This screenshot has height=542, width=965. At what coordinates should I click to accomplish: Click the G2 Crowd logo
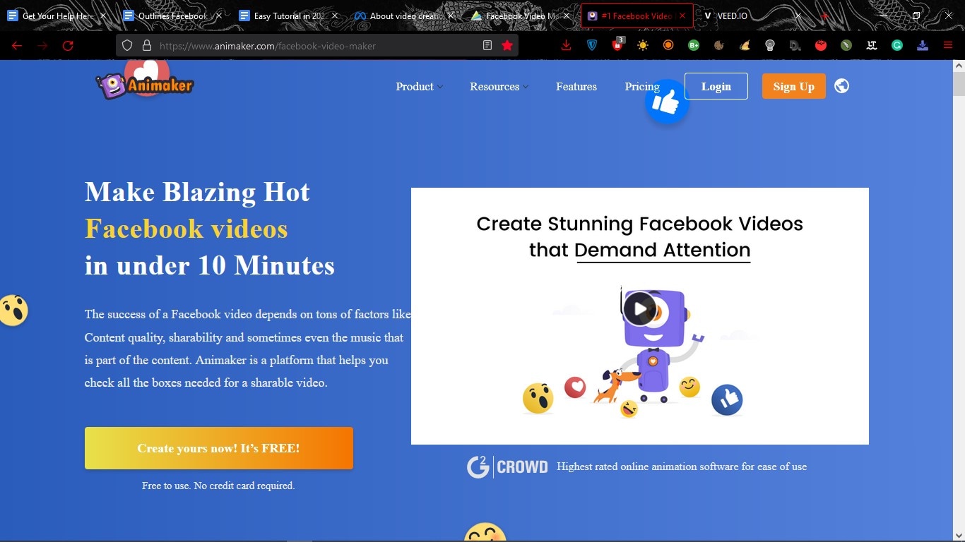pos(507,466)
